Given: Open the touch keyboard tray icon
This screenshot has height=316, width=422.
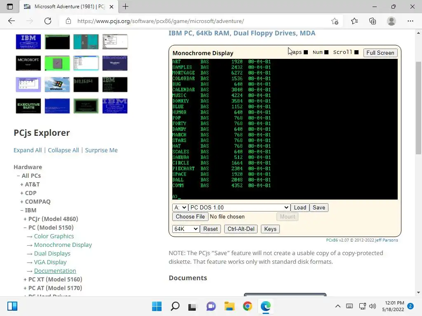Looking at the screenshot, I should pos(349,306).
